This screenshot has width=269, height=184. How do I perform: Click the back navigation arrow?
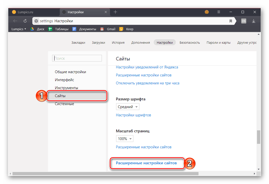pyautogui.click(x=15, y=21)
